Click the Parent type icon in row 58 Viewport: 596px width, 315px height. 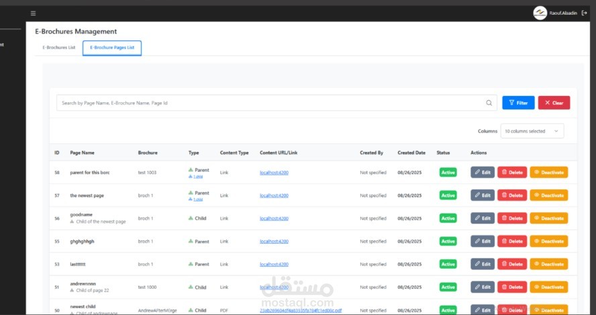[191, 170]
